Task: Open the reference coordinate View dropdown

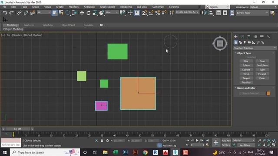Action: point(112,12)
